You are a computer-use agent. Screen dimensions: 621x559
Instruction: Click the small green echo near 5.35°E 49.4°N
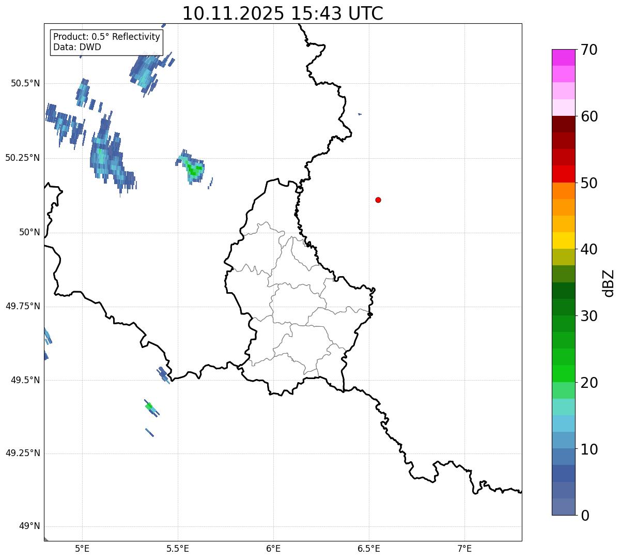151,407
